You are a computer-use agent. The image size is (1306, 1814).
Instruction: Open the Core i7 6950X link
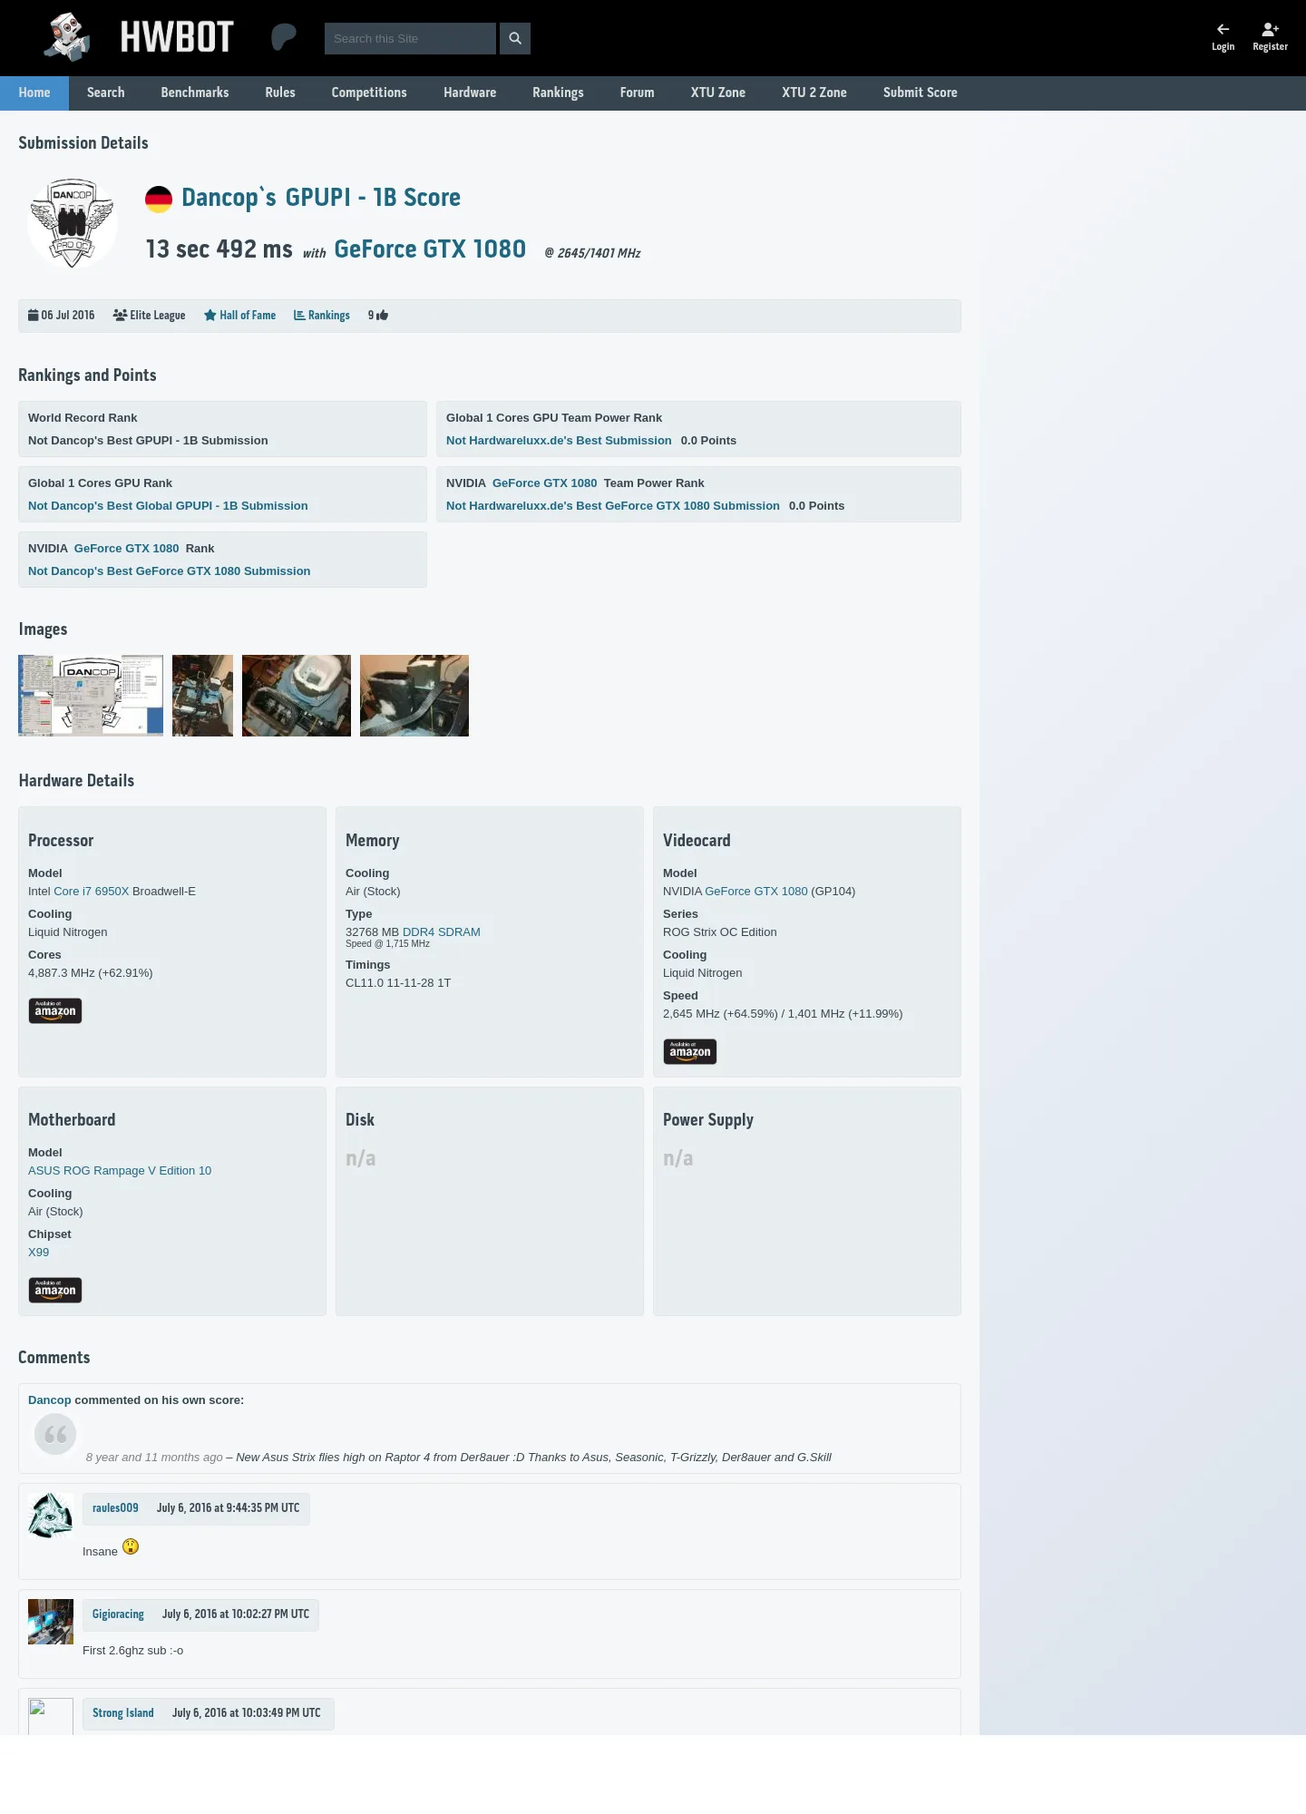tap(92, 892)
